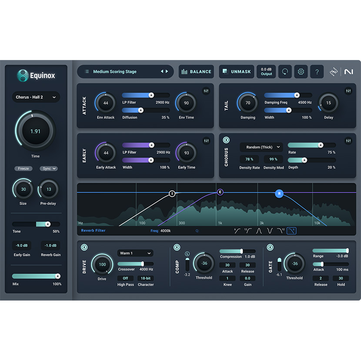Image resolution: width=361 pixels, height=361 pixels.
Task: Click the preset list icon
Action: pos(87,72)
